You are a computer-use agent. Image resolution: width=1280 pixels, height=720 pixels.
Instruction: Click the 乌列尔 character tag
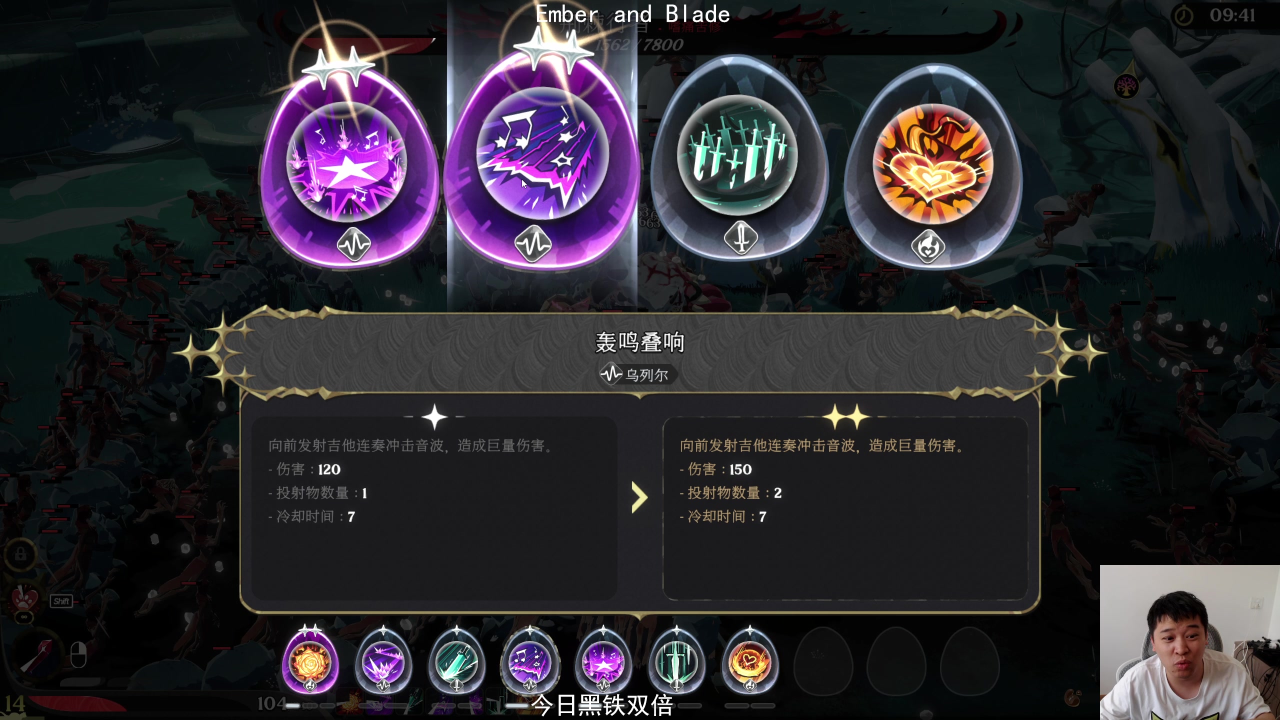click(638, 374)
